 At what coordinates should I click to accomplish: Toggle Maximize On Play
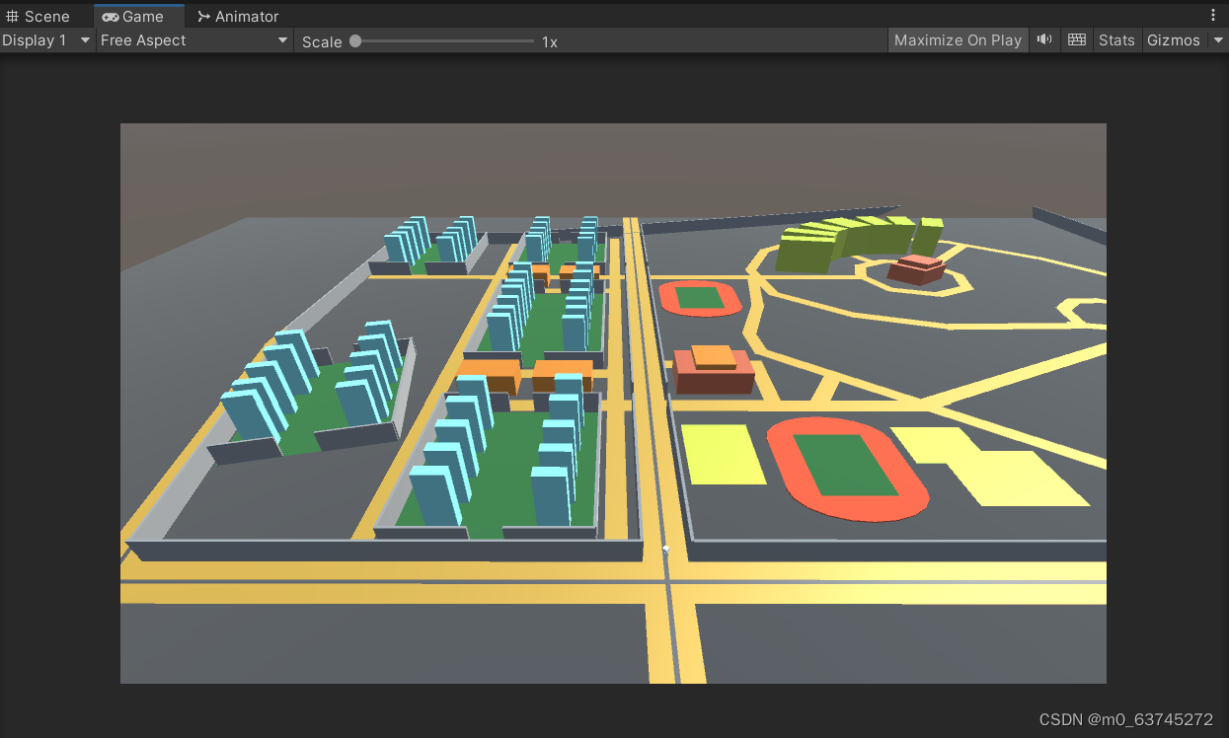coord(958,40)
